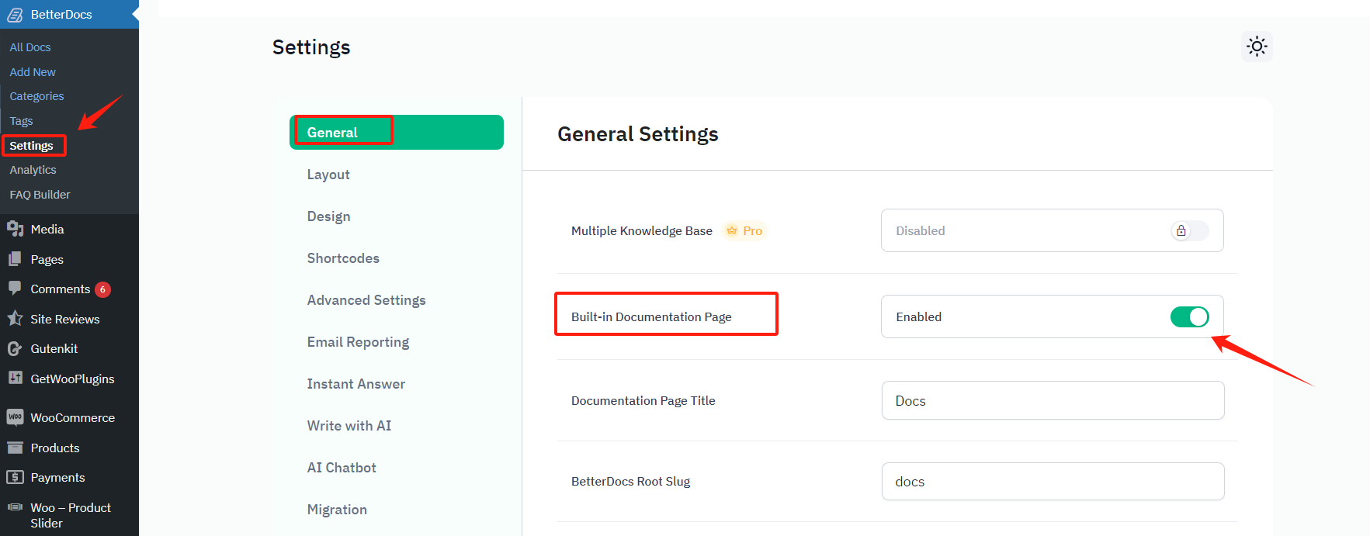Toggle the light/dark mode sun icon
Image resolution: width=1370 pixels, height=536 pixels.
(1257, 47)
